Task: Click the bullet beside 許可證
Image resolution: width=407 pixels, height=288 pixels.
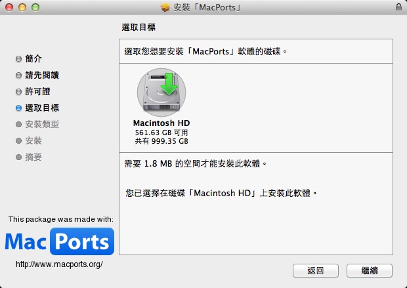Action: pyautogui.click(x=18, y=92)
